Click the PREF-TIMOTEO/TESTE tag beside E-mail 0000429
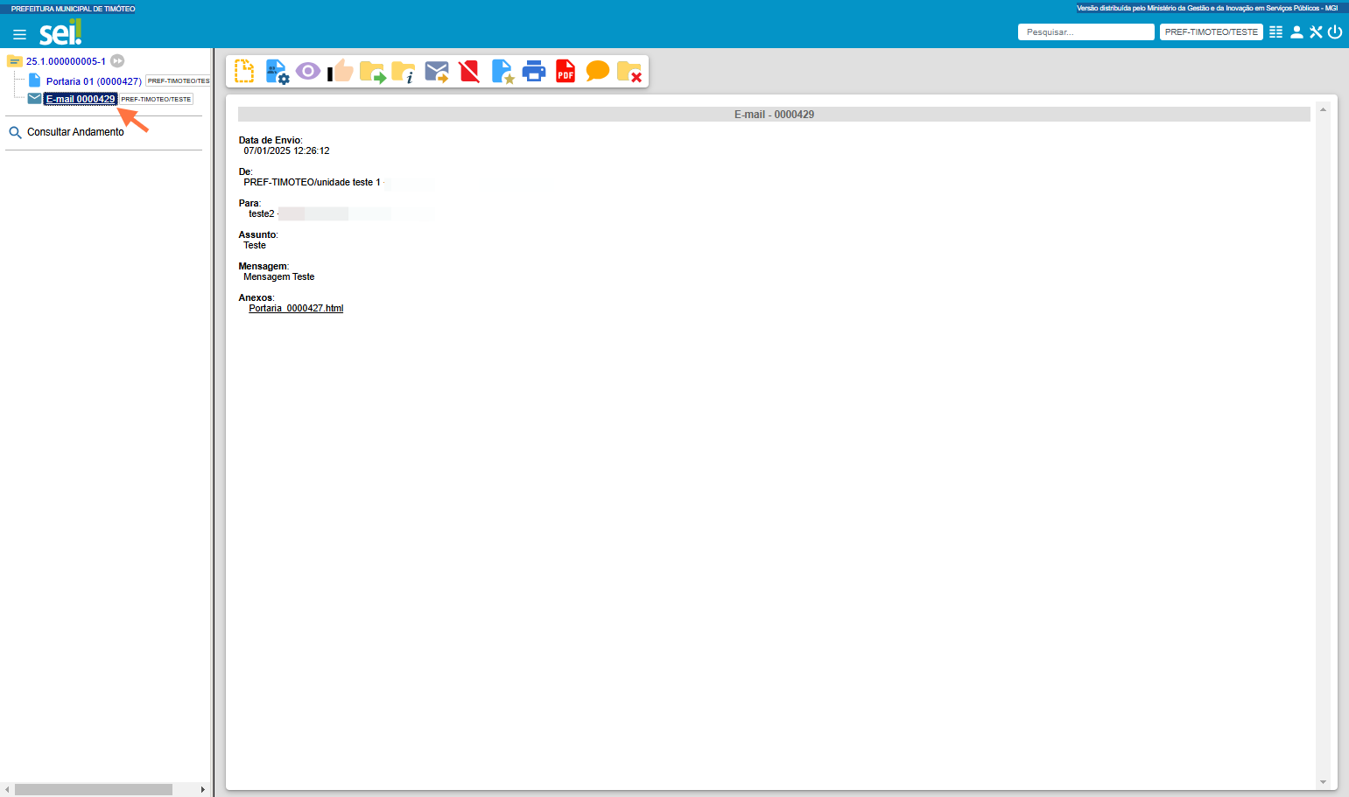The height and width of the screenshot is (797, 1349). point(156,99)
